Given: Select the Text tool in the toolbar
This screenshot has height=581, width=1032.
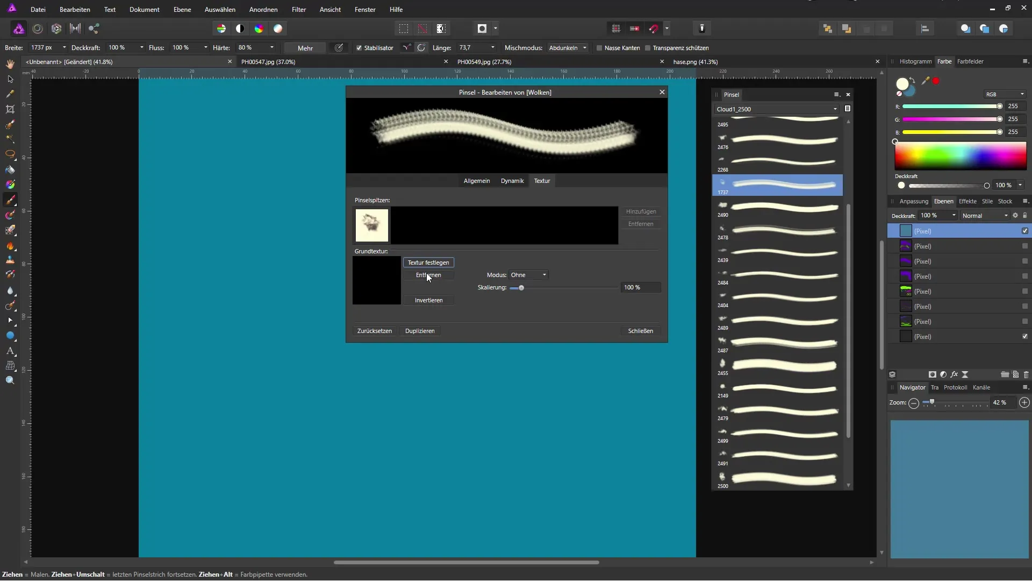Looking at the screenshot, I should point(10,351).
